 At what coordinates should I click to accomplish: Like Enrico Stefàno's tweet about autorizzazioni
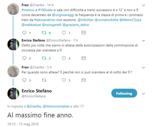click(x=64, y=58)
